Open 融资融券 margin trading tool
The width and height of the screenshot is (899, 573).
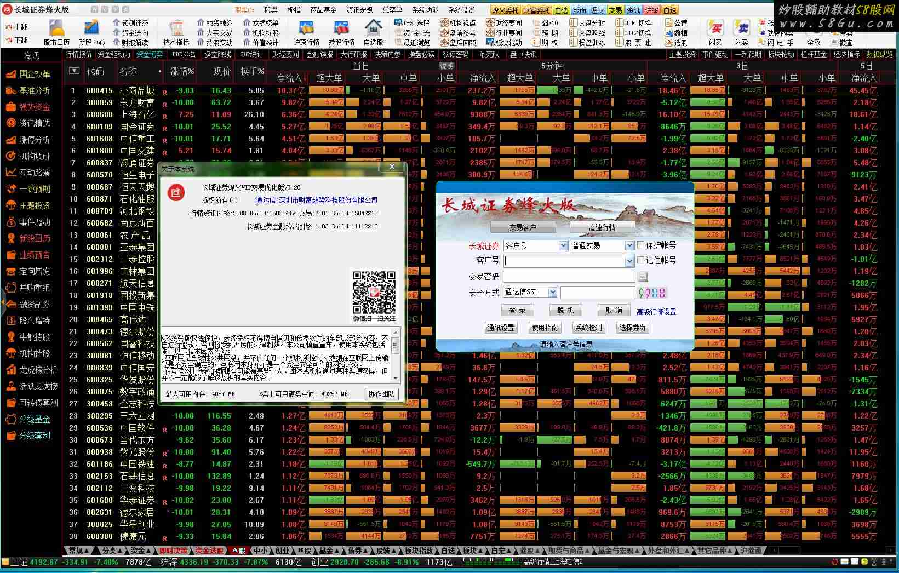pyautogui.click(x=215, y=23)
